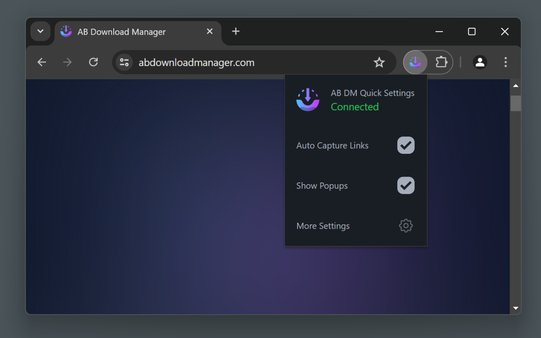Click the More Settings label
541x338 pixels.
(323, 226)
